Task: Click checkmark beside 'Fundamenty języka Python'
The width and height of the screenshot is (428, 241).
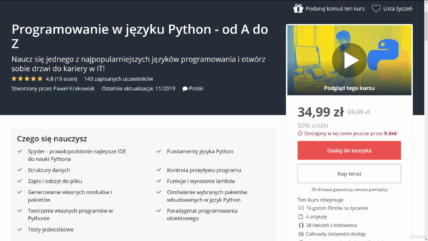Action: (x=159, y=151)
